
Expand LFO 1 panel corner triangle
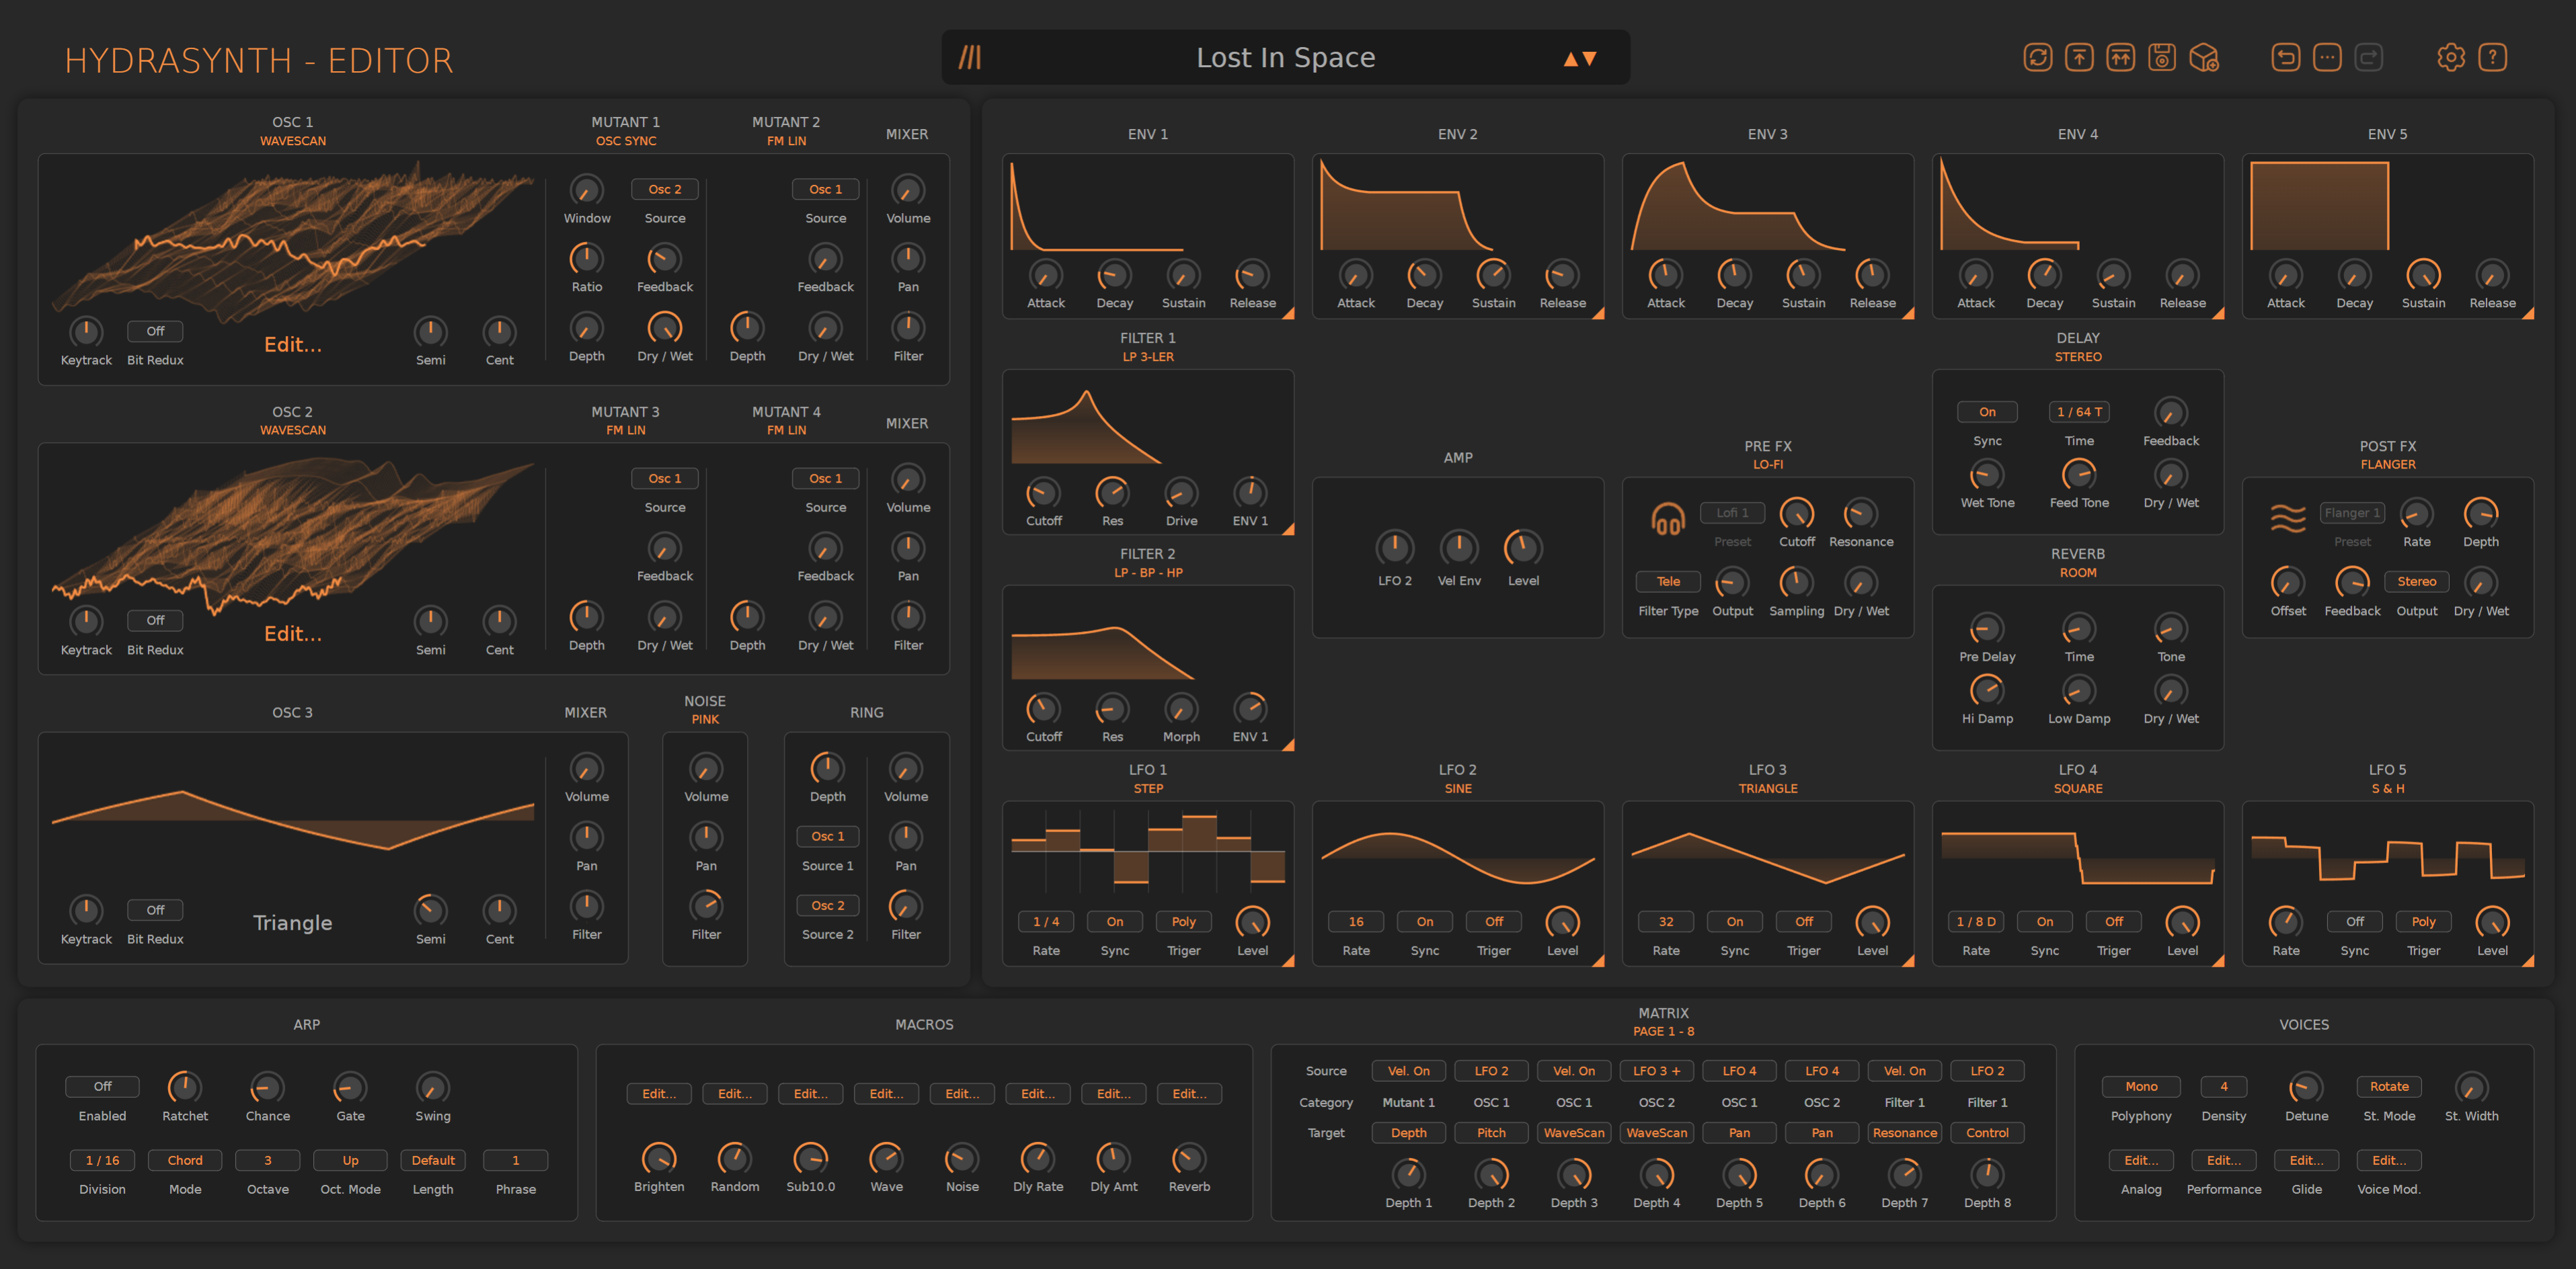pyautogui.click(x=1288, y=960)
